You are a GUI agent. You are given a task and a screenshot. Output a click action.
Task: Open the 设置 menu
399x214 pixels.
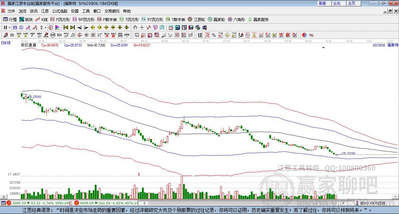pyautogui.click(x=75, y=11)
